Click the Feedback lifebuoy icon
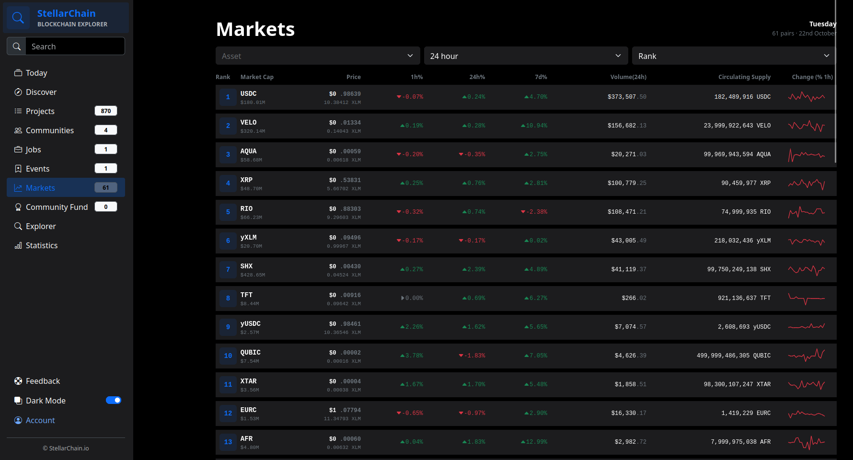The height and width of the screenshot is (460, 853). click(x=18, y=381)
